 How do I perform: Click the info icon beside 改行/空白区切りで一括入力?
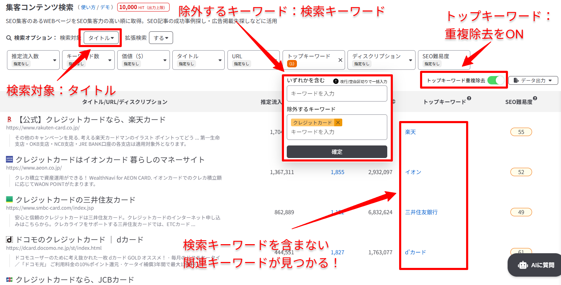tap(336, 81)
